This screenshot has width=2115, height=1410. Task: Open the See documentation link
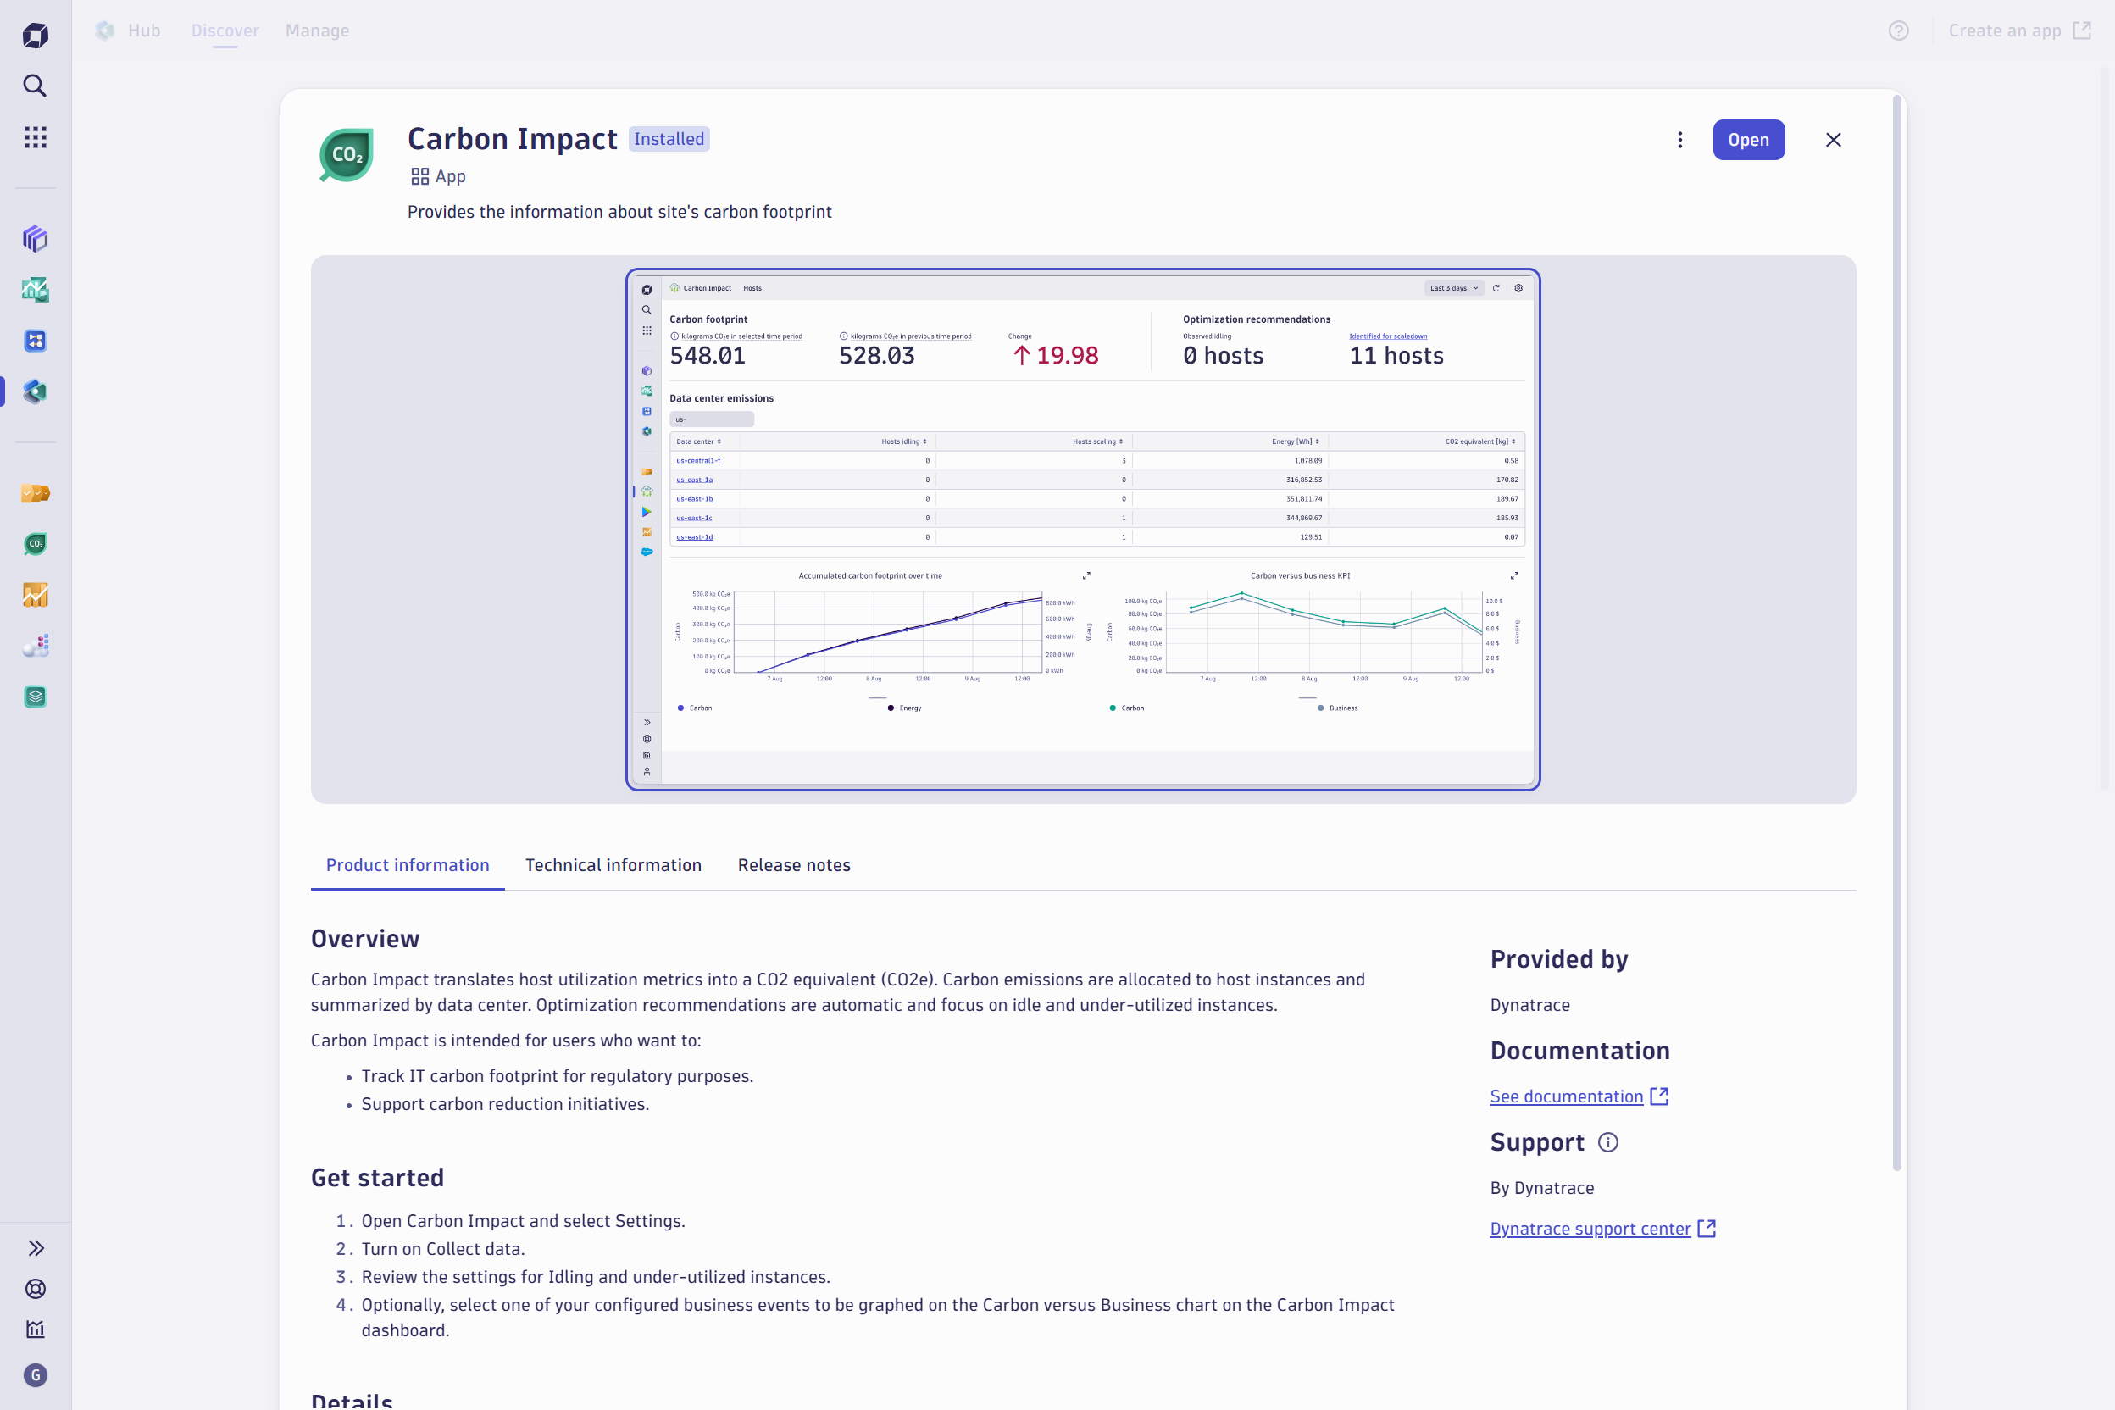point(1568,1096)
